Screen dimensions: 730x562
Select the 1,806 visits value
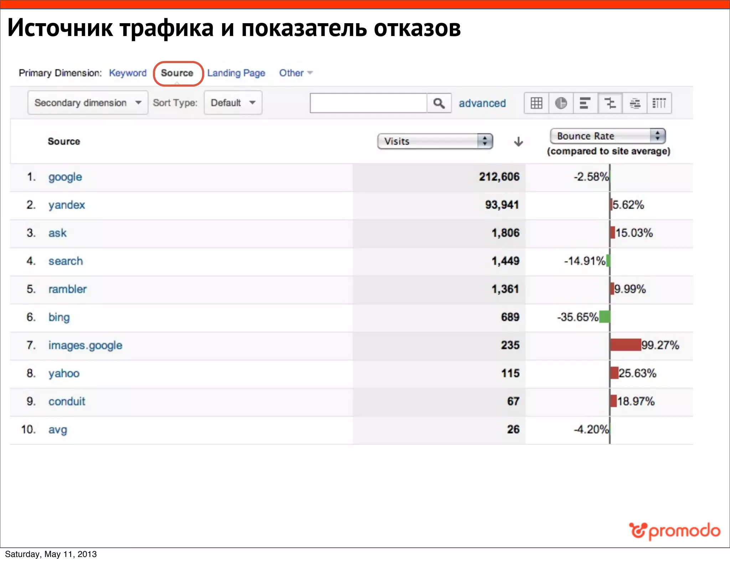505,233
